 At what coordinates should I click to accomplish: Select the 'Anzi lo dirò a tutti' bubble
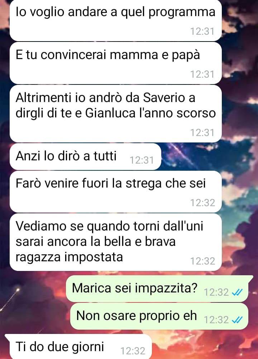click(x=85, y=157)
